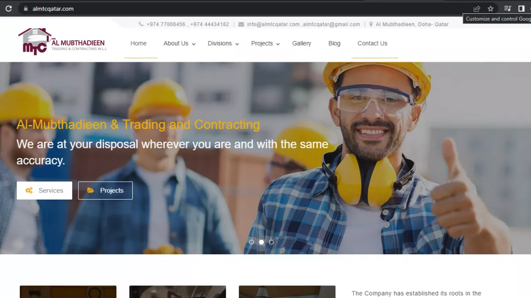531x298 pixels.
Task: Click the padlock site security icon
Action: click(x=25, y=8)
